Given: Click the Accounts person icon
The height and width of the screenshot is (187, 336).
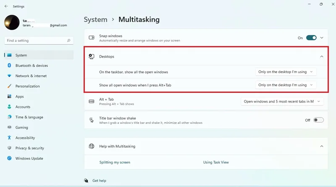Looking at the screenshot, I should (x=9, y=107).
